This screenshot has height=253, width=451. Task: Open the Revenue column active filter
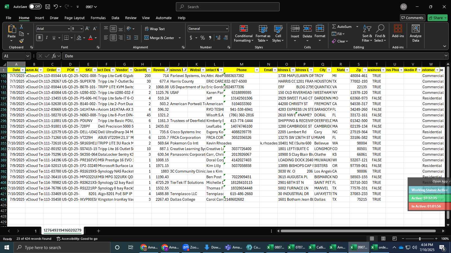167,70
